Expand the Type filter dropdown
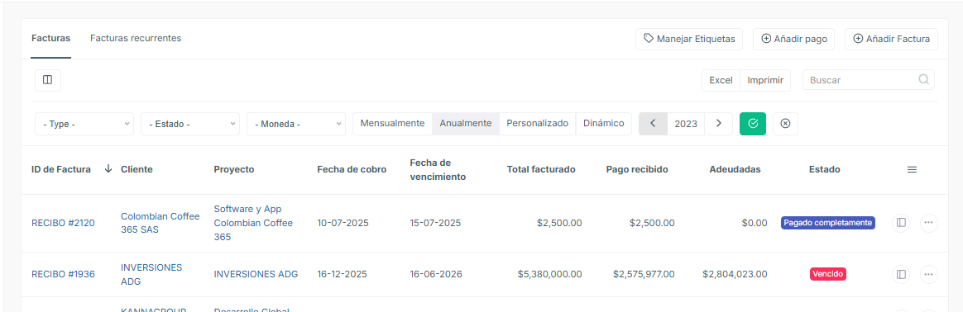This screenshot has height=312, width=963. pyautogui.click(x=84, y=123)
